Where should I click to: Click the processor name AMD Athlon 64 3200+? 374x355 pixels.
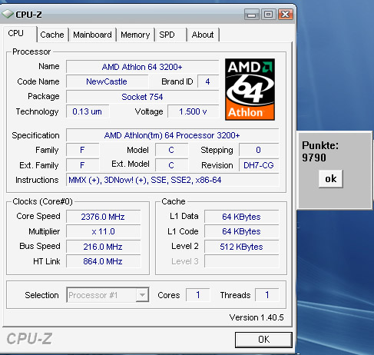click(142, 67)
